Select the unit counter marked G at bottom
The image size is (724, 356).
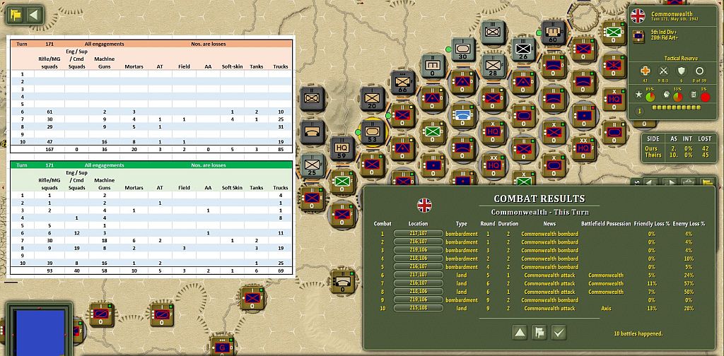(221, 347)
